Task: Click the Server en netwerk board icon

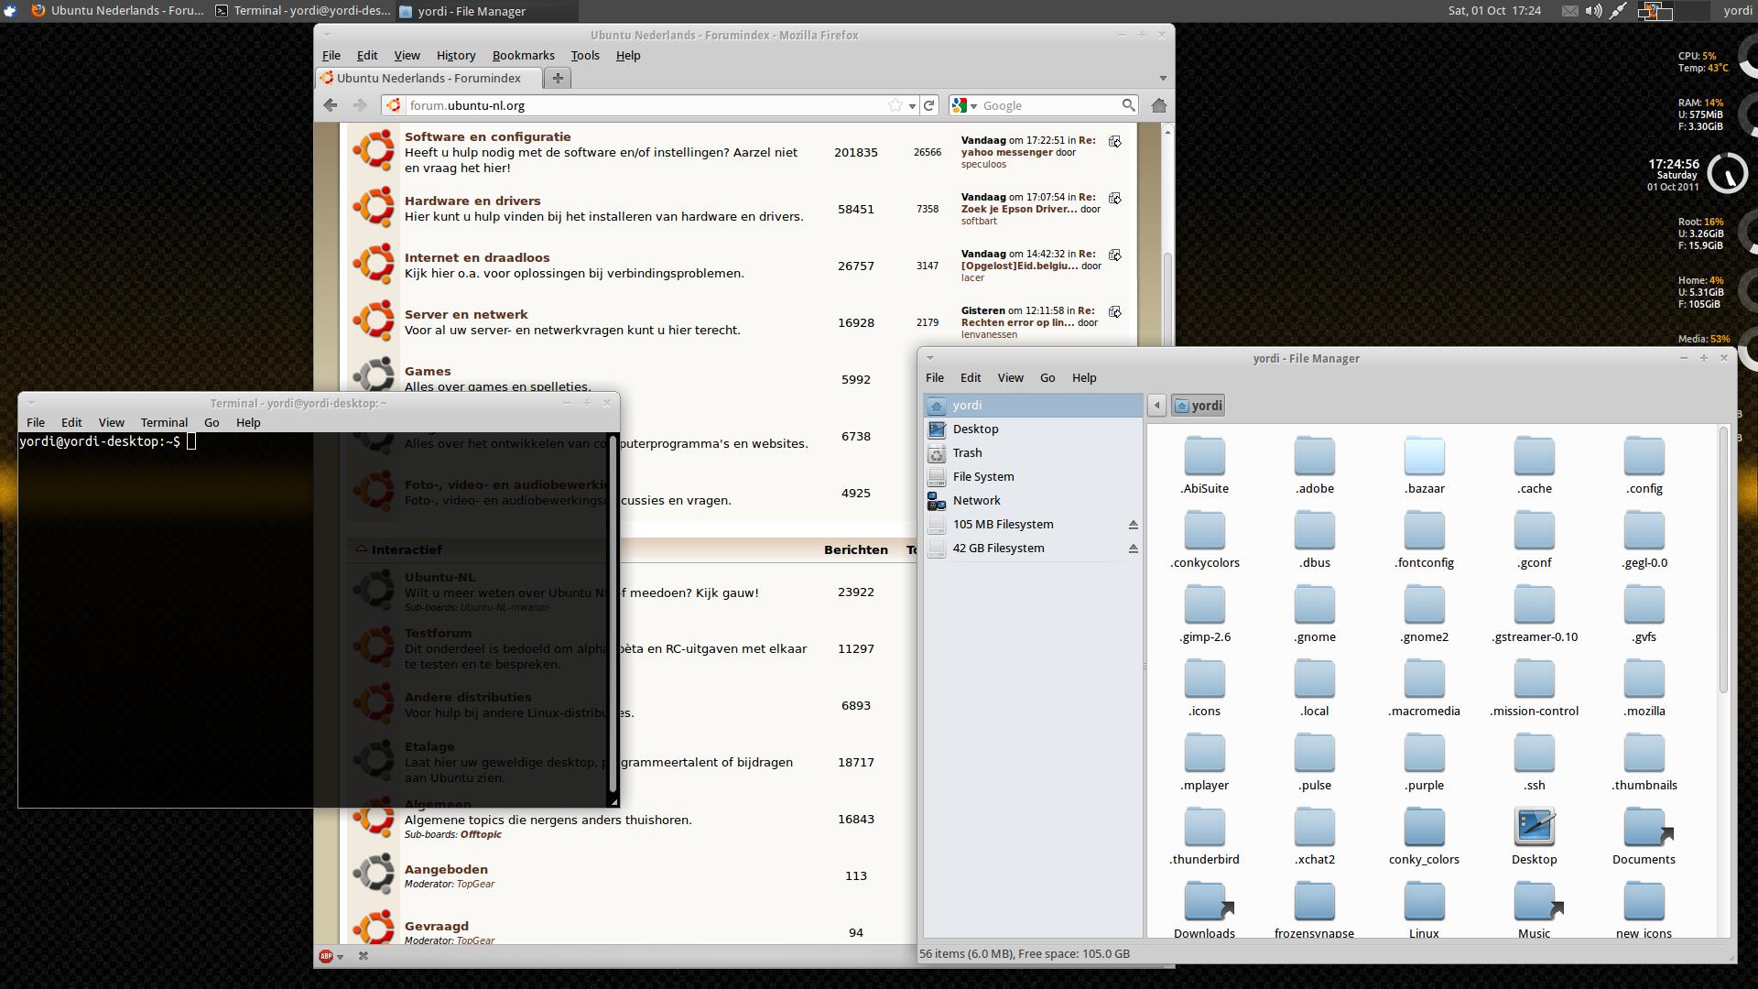Action: (374, 321)
